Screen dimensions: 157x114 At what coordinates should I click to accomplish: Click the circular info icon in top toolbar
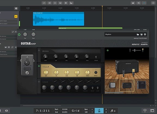(x=55, y=3)
